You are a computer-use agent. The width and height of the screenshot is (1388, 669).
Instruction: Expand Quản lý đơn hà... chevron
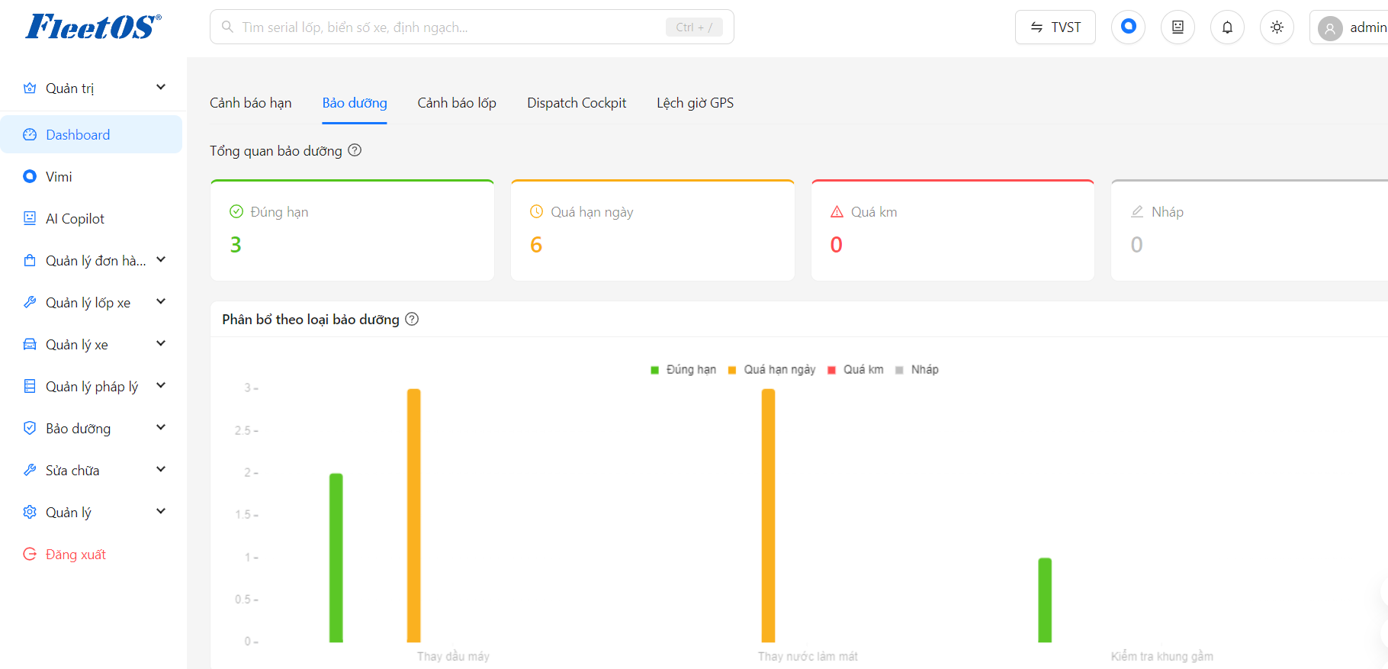(161, 259)
